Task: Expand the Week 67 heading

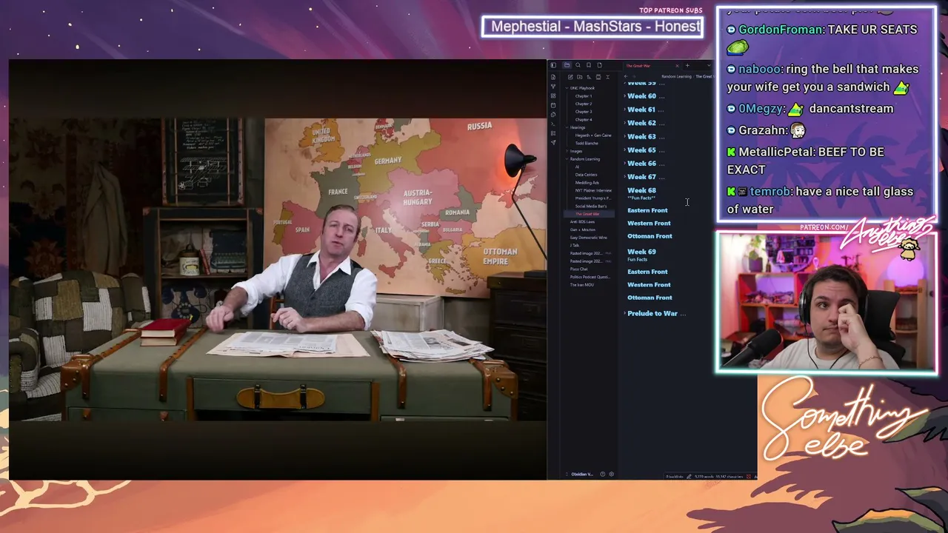Action: tap(624, 177)
